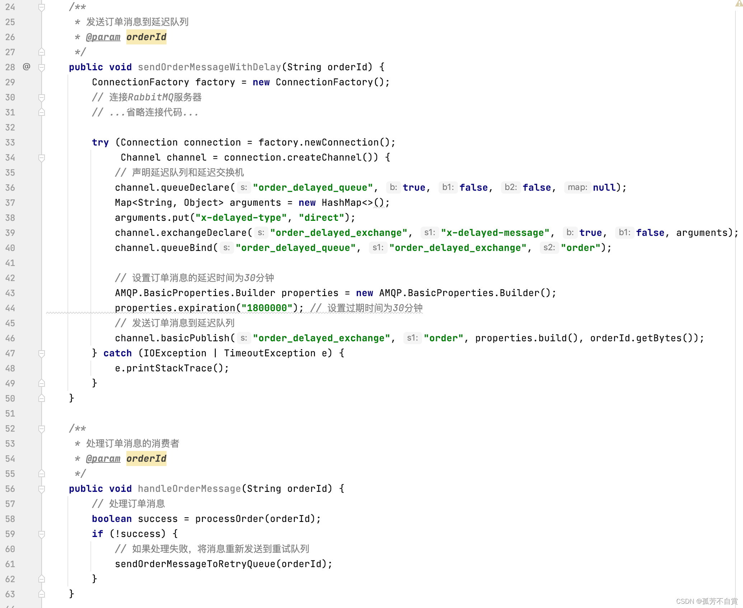Click fold end marker at line 63
743x608 pixels.
[x=42, y=594]
